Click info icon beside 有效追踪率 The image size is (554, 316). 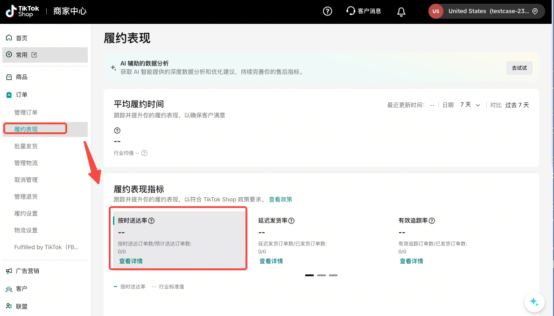click(x=432, y=221)
